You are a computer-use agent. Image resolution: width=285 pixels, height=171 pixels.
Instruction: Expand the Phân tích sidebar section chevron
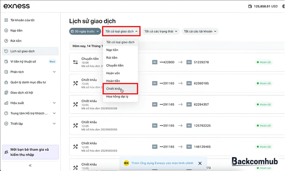(54, 72)
